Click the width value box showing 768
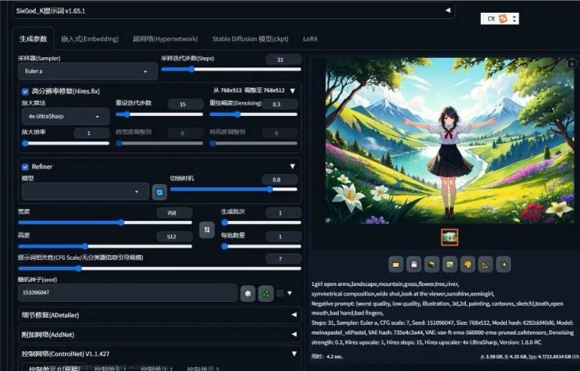The image size is (580, 371). click(x=175, y=213)
